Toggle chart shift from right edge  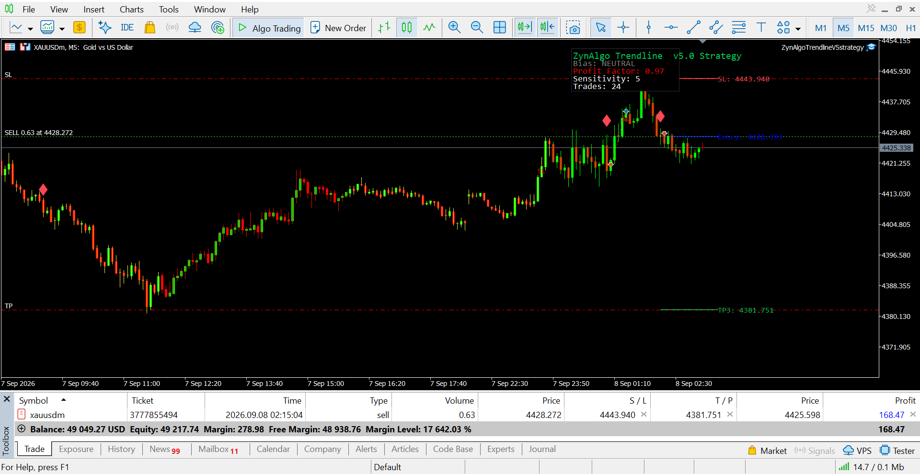(x=547, y=27)
